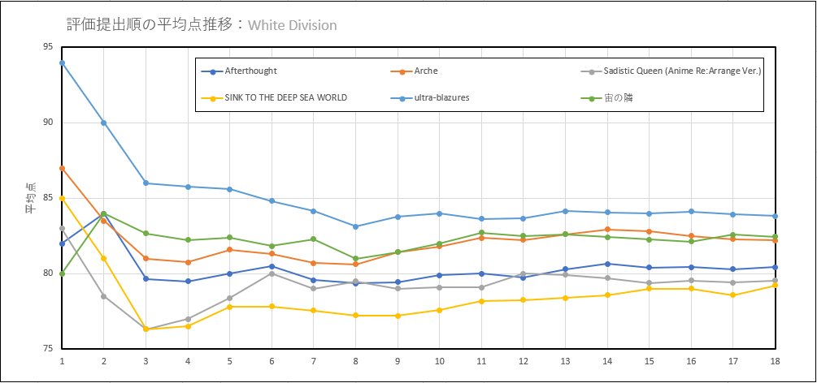Click the horizontal axis label 18
Screen dimensions: 817x383
tap(775, 360)
